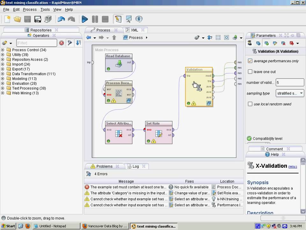Click the auto-arrange operators icon
Screen dimensions: 306x230
[x=218, y=38]
